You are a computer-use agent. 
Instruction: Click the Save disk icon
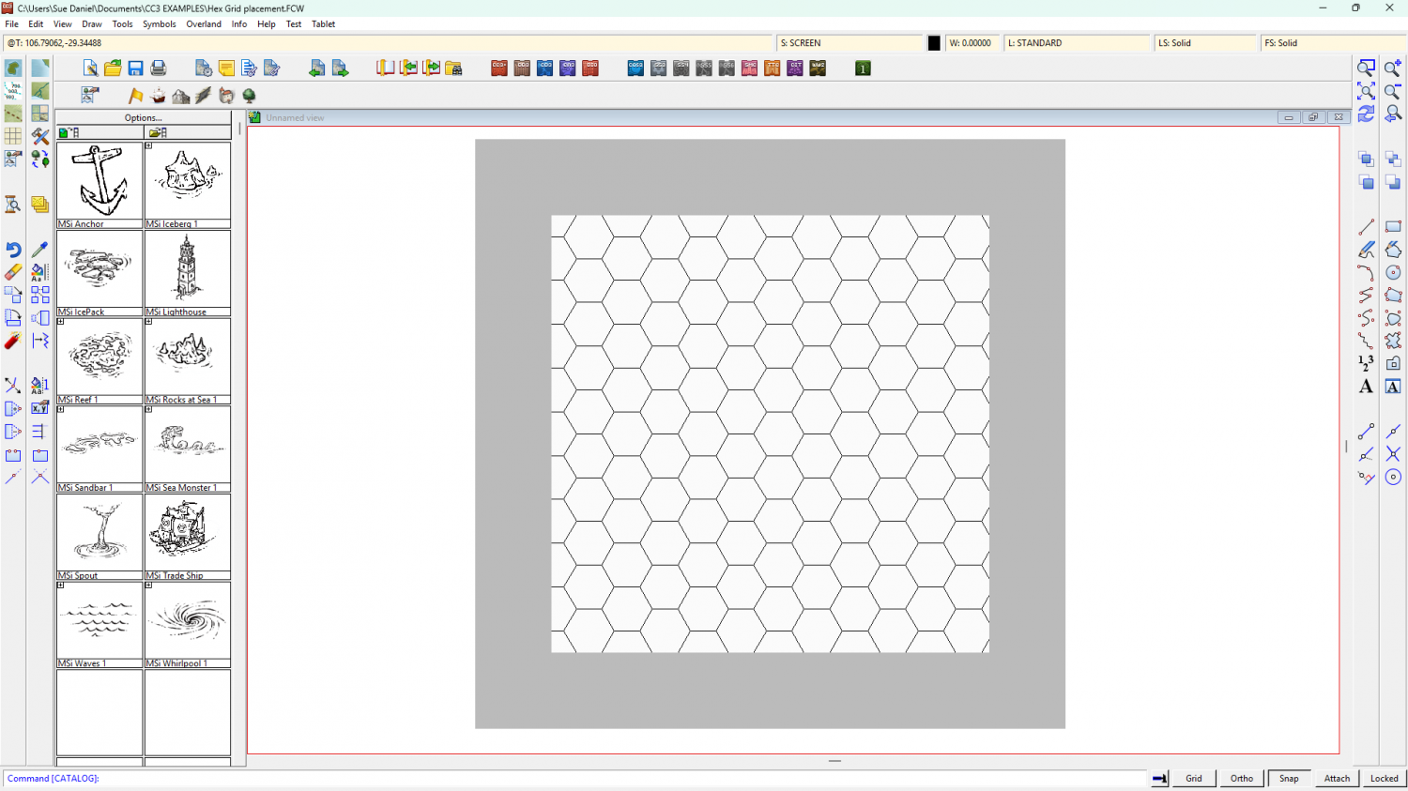[x=135, y=68]
